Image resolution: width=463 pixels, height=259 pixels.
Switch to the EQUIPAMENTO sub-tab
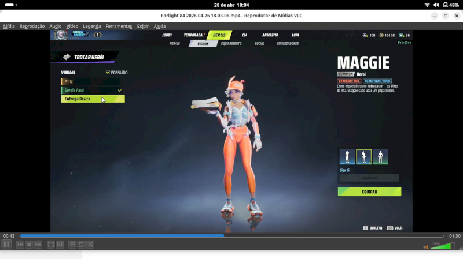(x=231, y=44)
